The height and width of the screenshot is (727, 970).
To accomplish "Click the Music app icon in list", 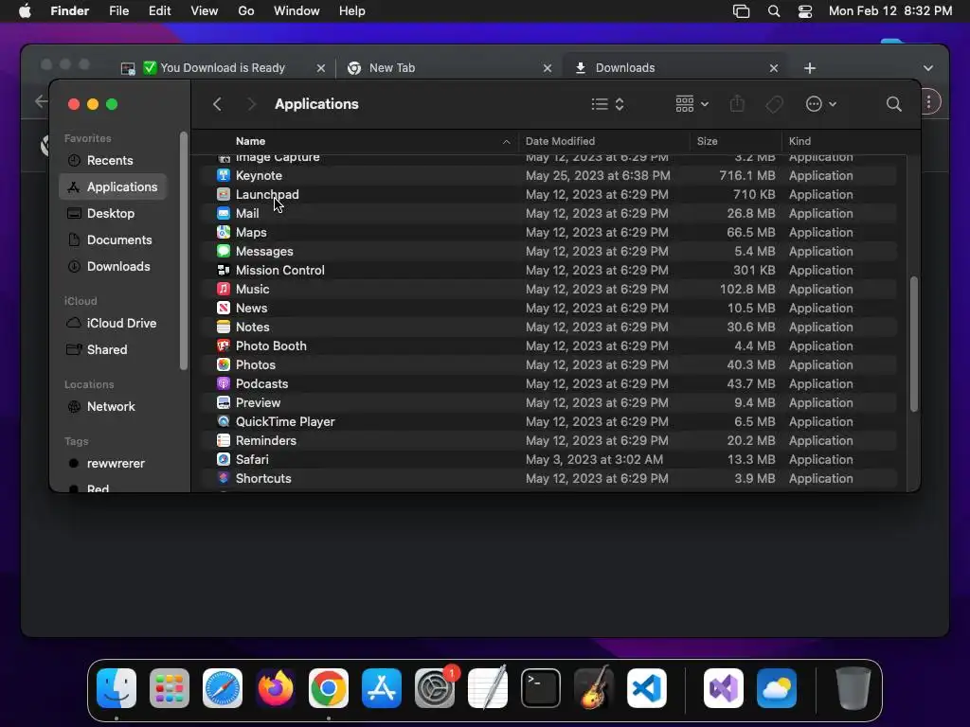I will coord(224,290).
